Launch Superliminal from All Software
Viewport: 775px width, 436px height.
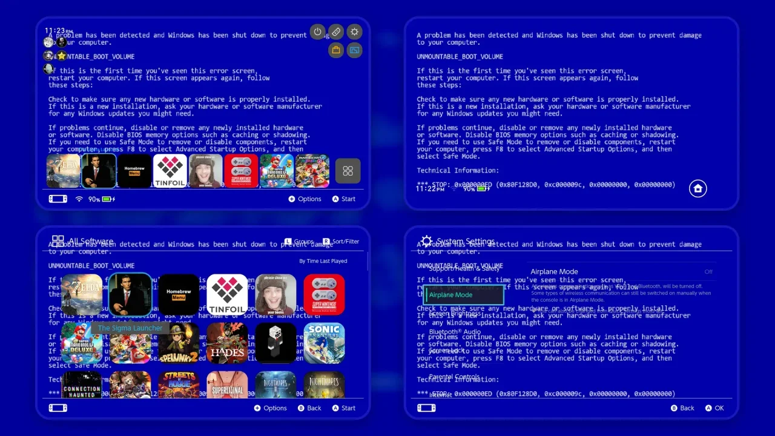point(227,385)
